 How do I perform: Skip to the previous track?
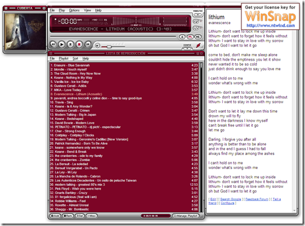[53, 44]
